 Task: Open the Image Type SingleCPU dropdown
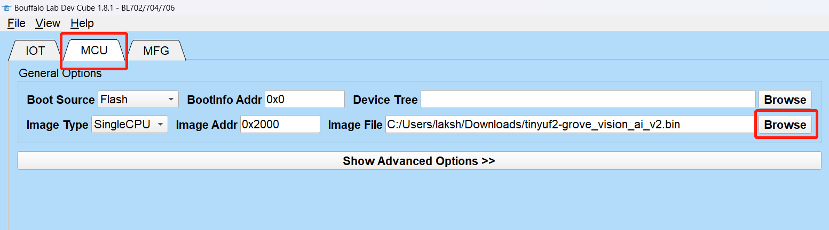pos(130,125)
